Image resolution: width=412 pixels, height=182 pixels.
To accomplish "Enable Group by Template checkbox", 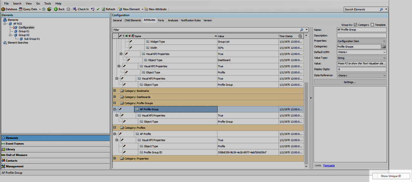I will click(372, 25).
